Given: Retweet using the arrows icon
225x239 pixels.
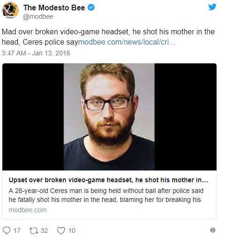Looking at the screenshot, I should click(x=34, y=231).
